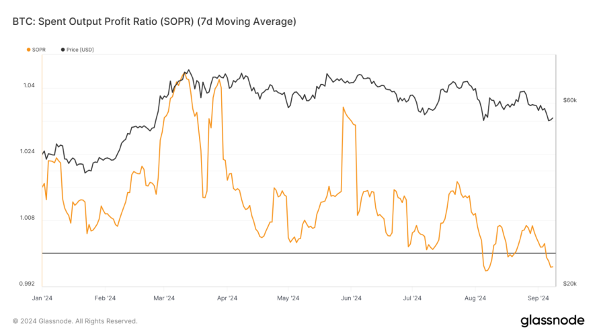Pick the Jun '24 axis tick label
597x336 pixels.
click(351, 297)
